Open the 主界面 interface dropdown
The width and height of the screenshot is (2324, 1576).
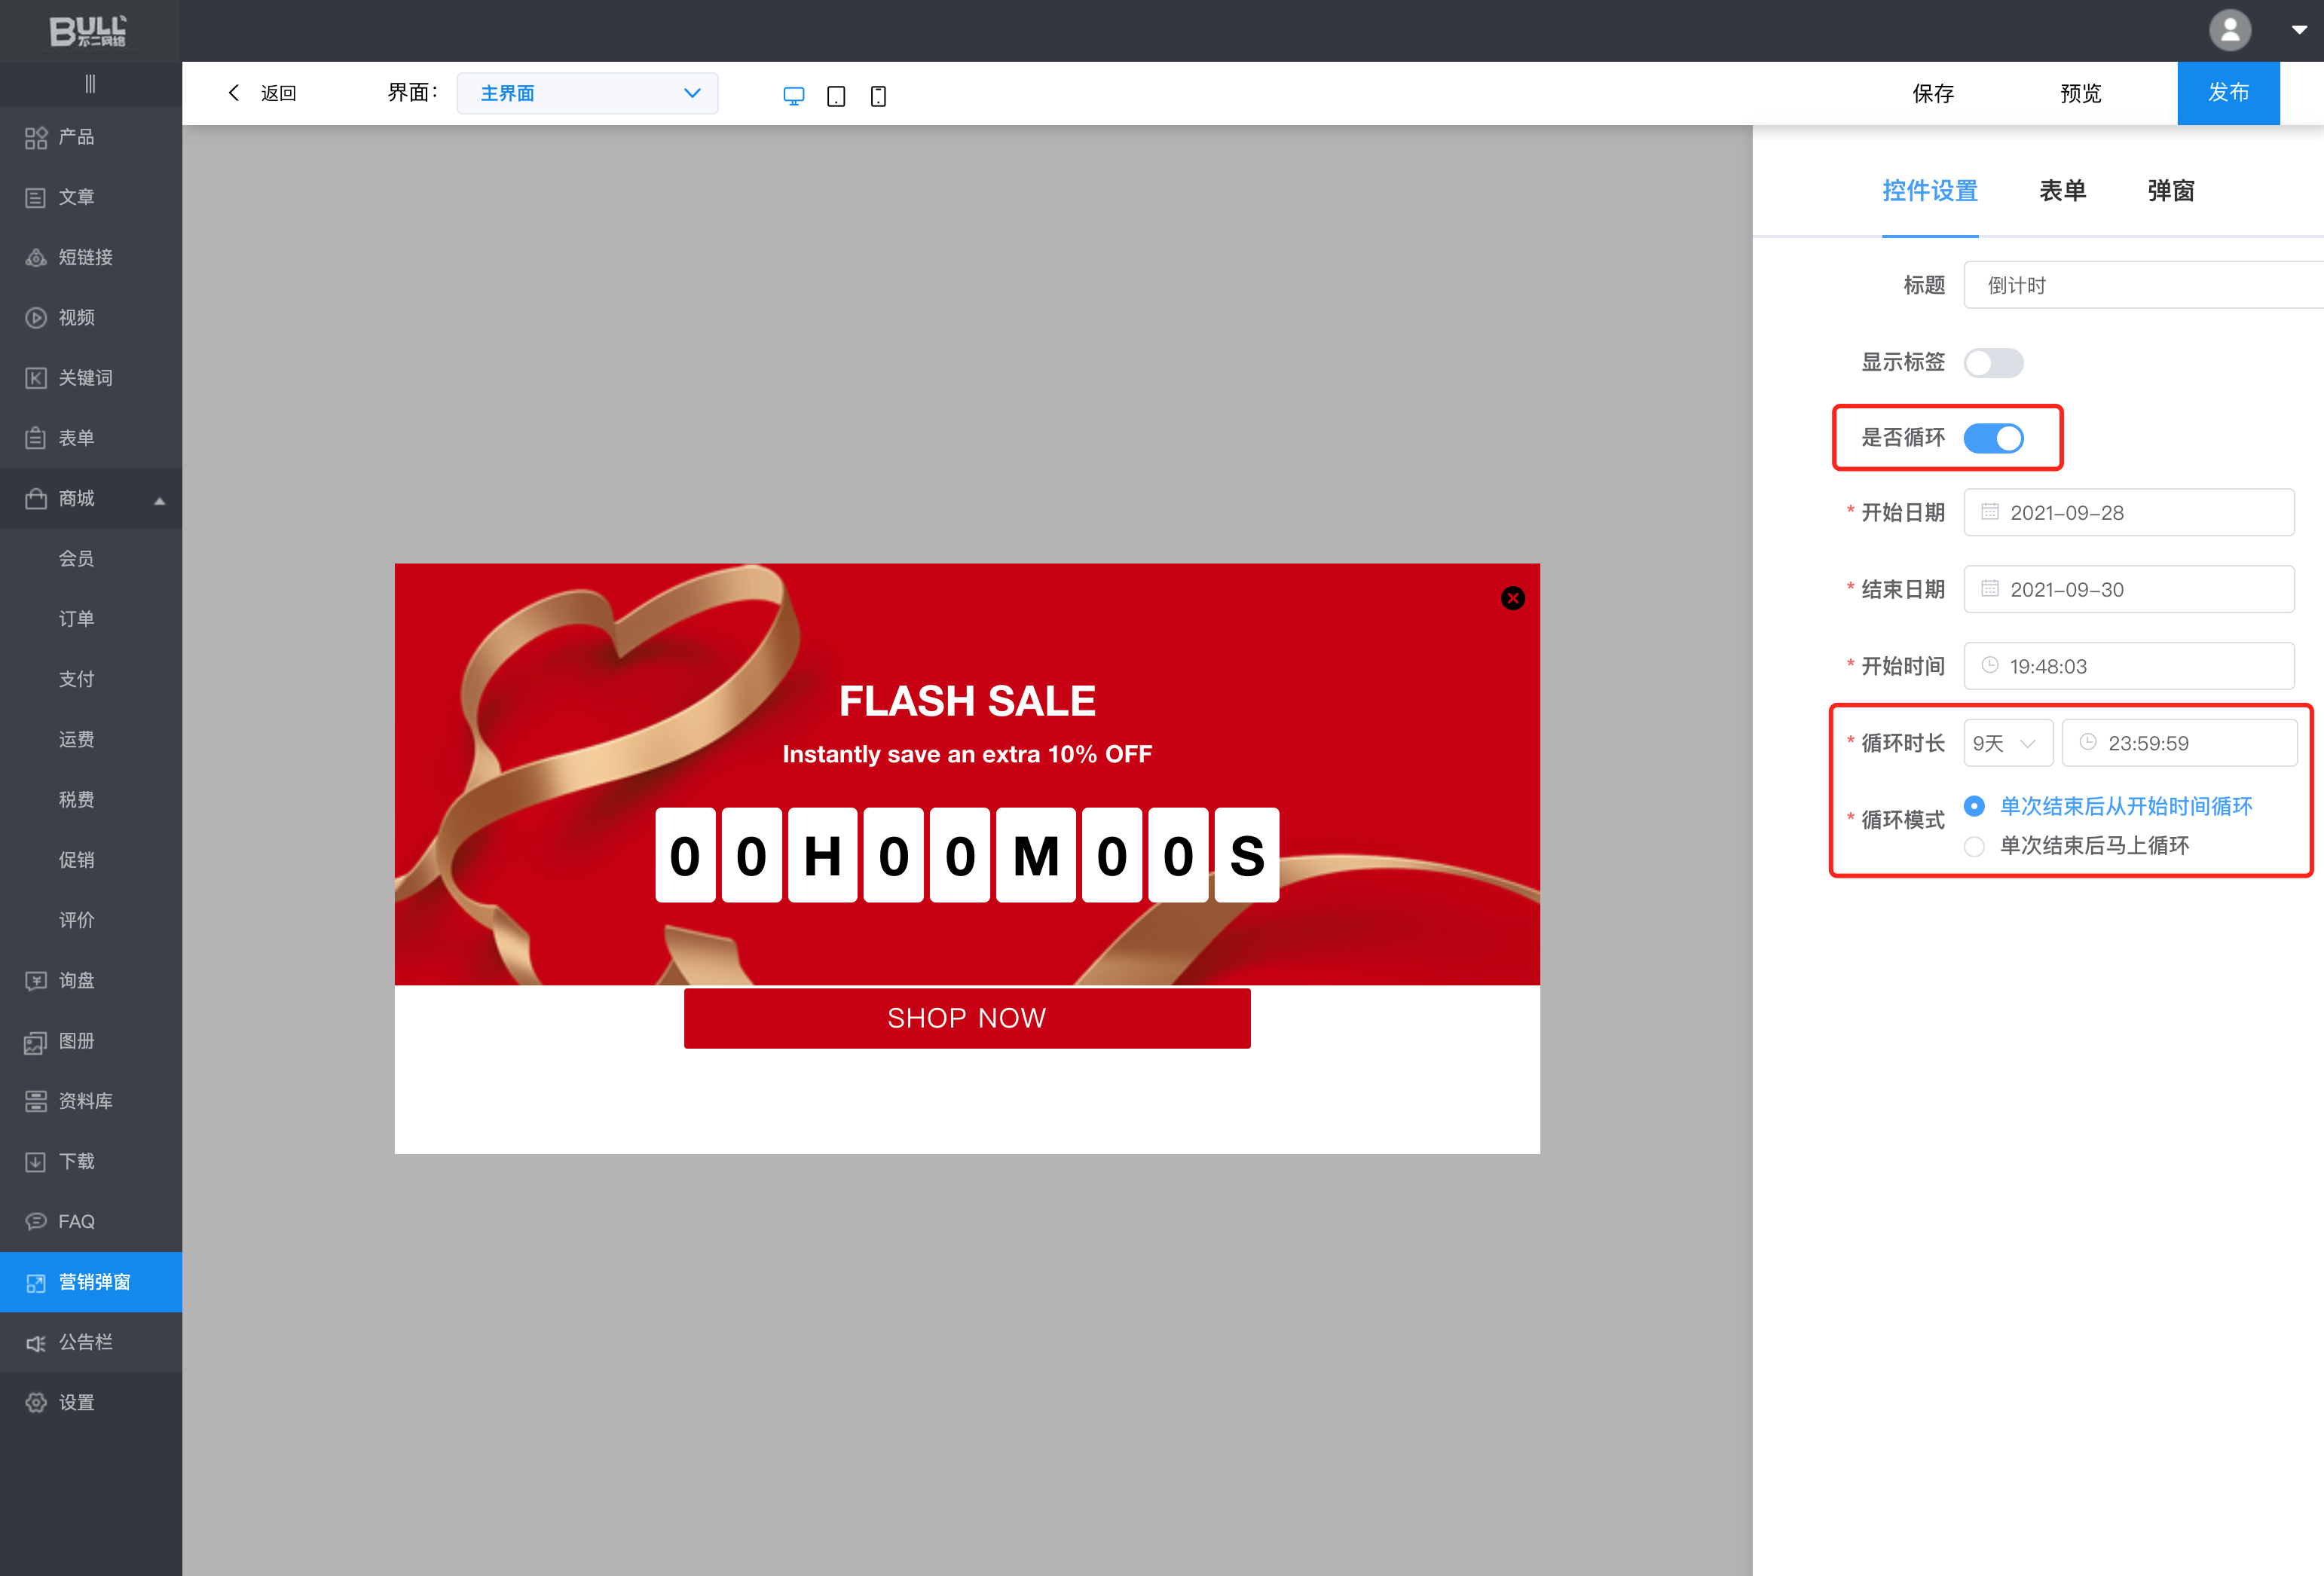click(587, 93)
